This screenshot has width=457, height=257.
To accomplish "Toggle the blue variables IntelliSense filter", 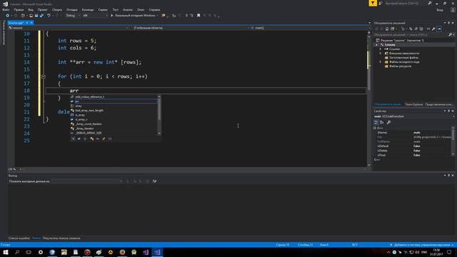I will tap(79, 138).
